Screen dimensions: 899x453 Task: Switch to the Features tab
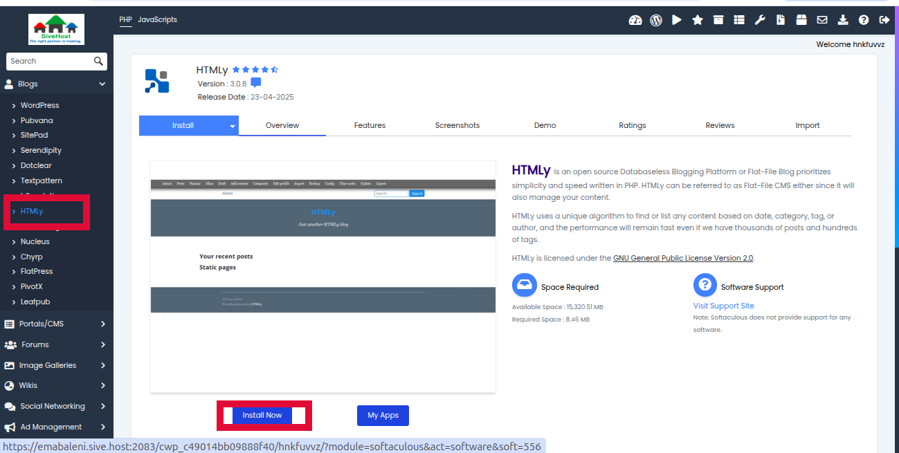point(370,125)
